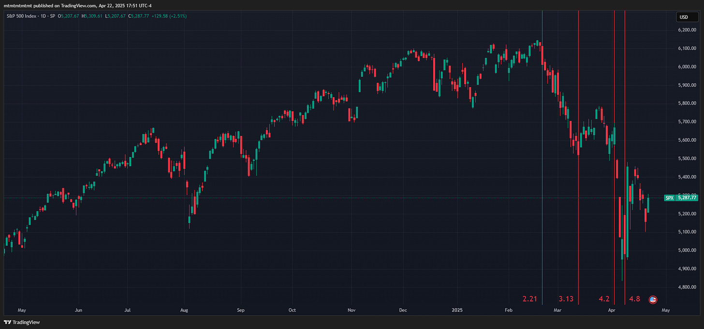Click the red 4.2 date annotation
The height and width of the screenshot is (329, 704).
tap(604, 299)
